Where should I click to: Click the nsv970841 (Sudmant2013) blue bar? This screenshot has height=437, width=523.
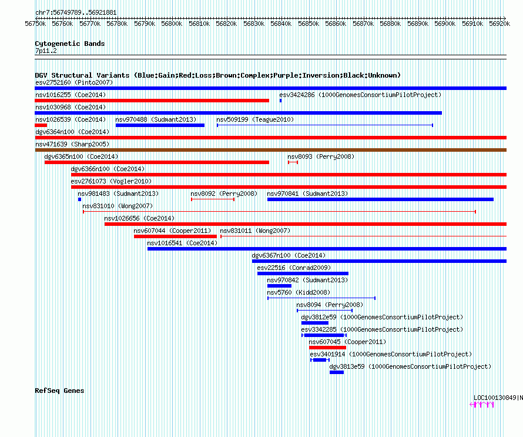pyautogui.click(x=380, y=199)
